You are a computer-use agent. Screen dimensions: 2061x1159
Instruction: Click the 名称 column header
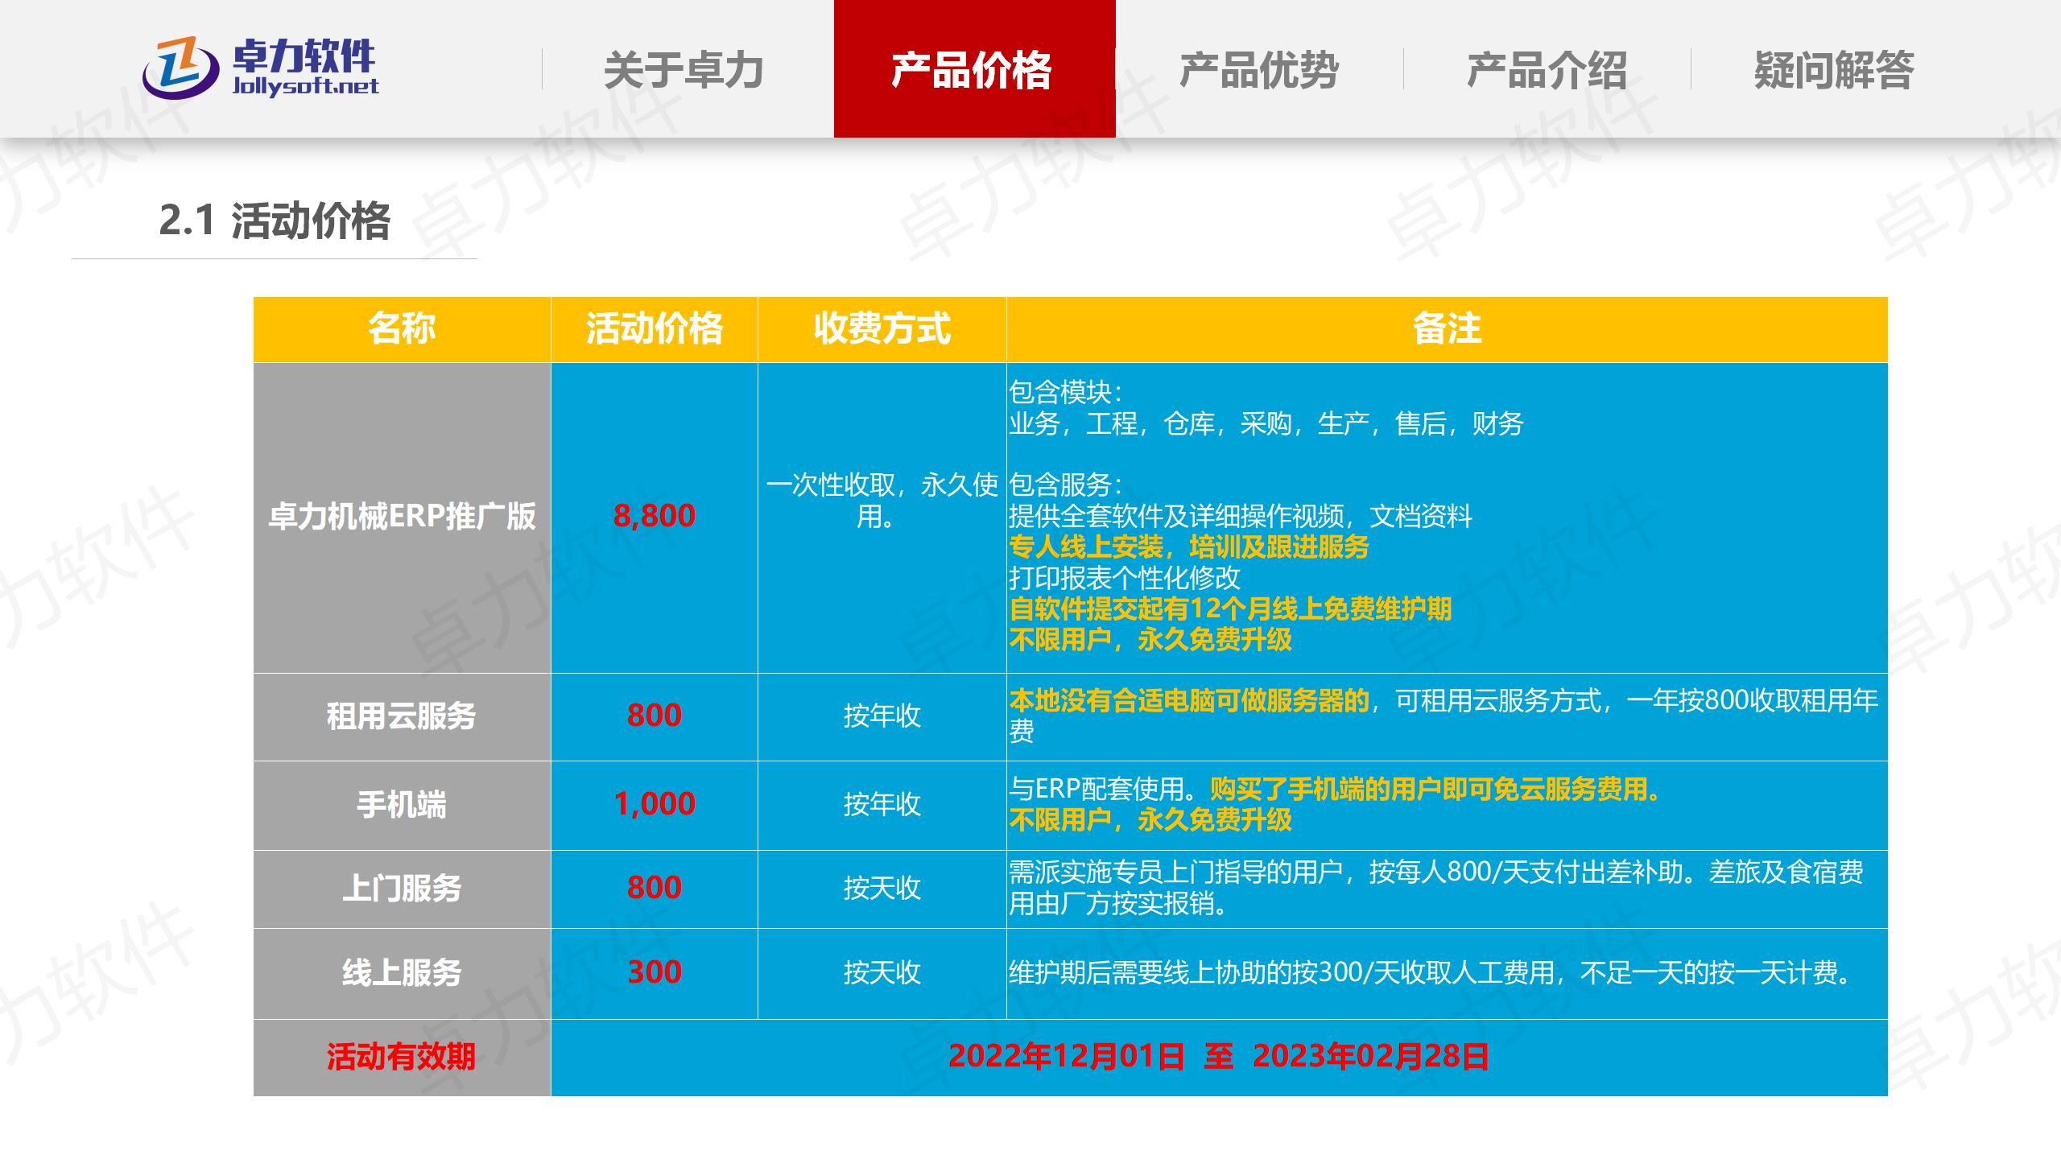click(x=402, y=329)
